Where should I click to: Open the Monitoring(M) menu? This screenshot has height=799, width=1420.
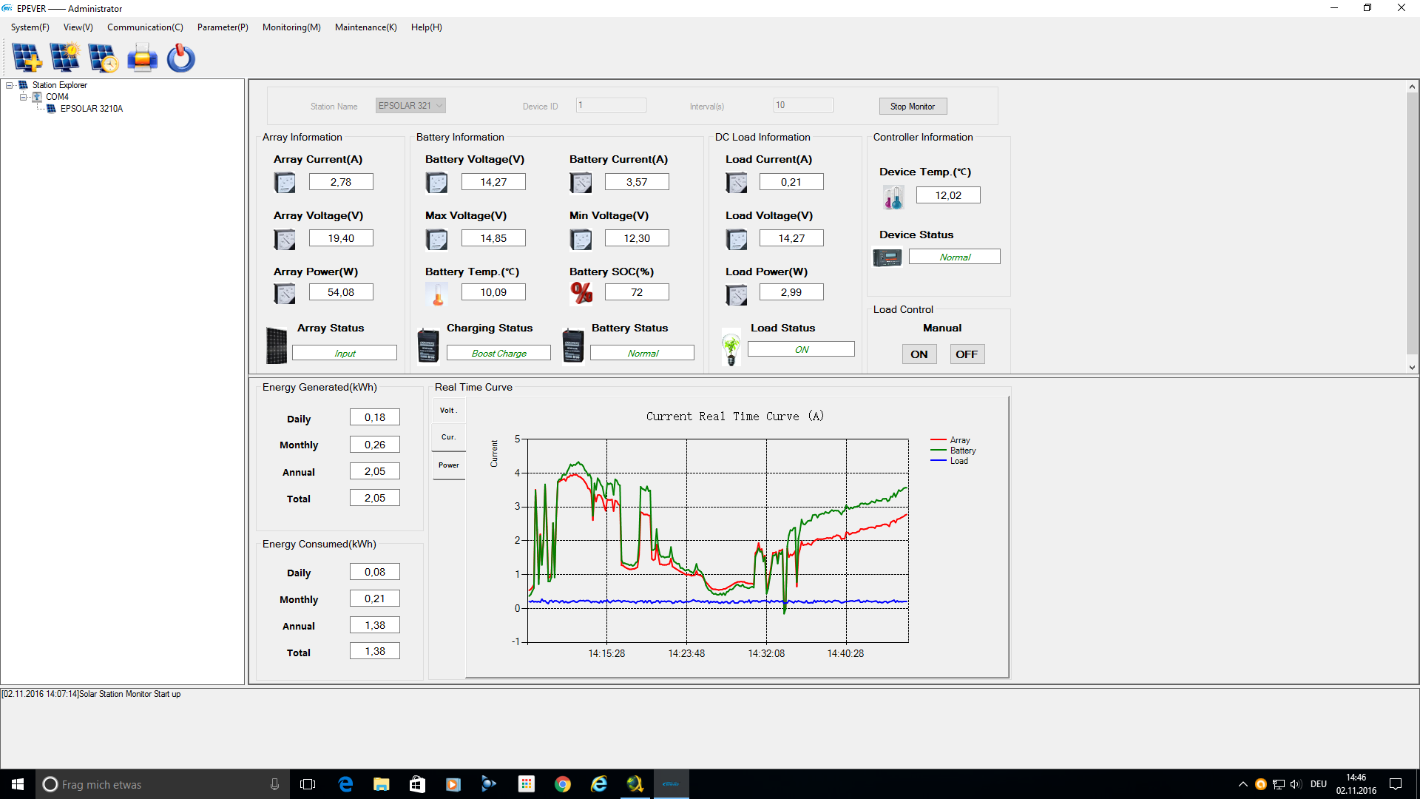point(291,27)
